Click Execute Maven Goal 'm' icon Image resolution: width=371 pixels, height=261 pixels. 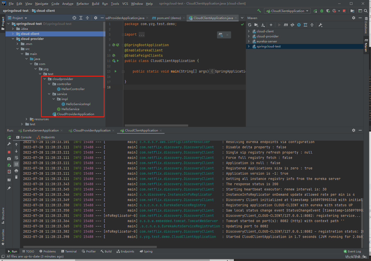point(286,25)
